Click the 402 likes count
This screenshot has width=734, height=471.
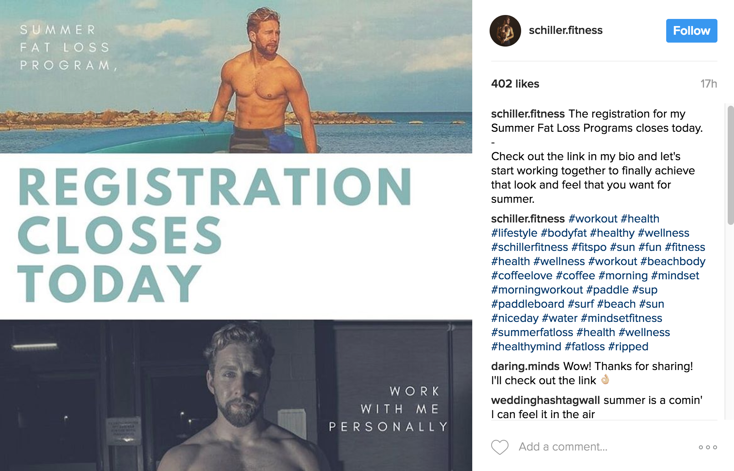point(515,84)
